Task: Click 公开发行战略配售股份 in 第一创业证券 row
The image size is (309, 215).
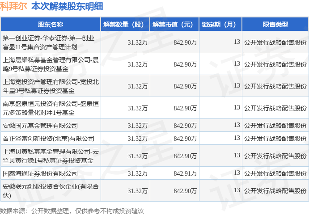Action: [275, 42]
